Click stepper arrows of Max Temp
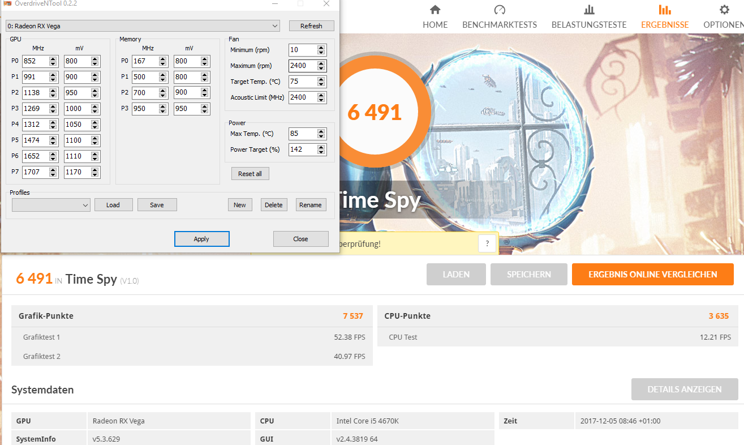The width and height of the screenshot is (744, 445). [322, 134]
